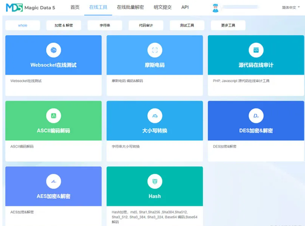305x226 pixels.
Task: Click Hash description listing md5, Sha1, Sha256
Action: pos(155,217)
